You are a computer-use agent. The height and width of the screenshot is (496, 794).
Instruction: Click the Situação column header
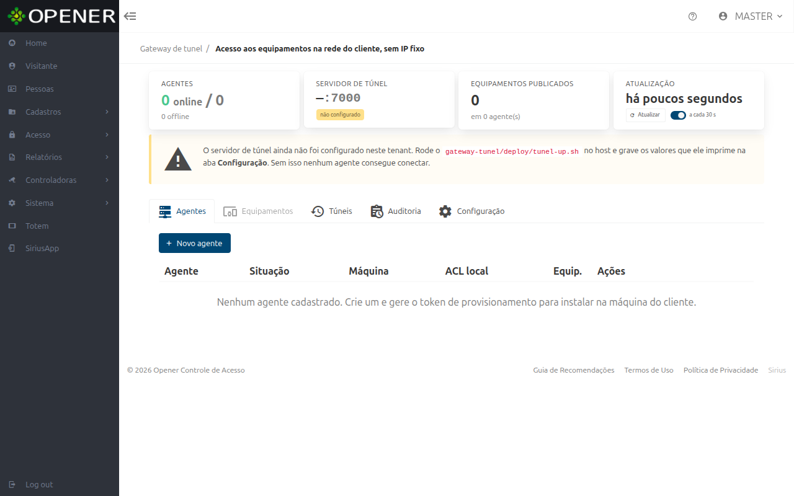click(x=269, y=271)
